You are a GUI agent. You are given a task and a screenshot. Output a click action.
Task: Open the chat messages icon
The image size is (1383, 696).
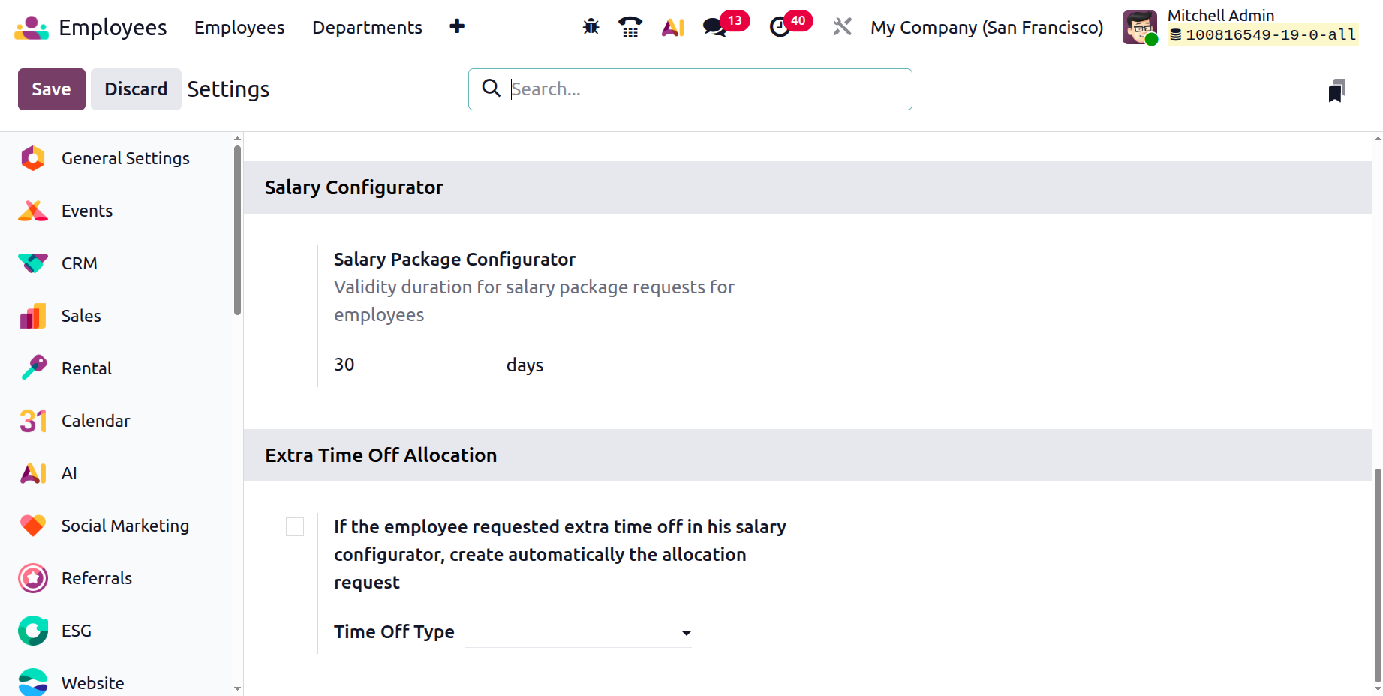[x=714, y=27]
